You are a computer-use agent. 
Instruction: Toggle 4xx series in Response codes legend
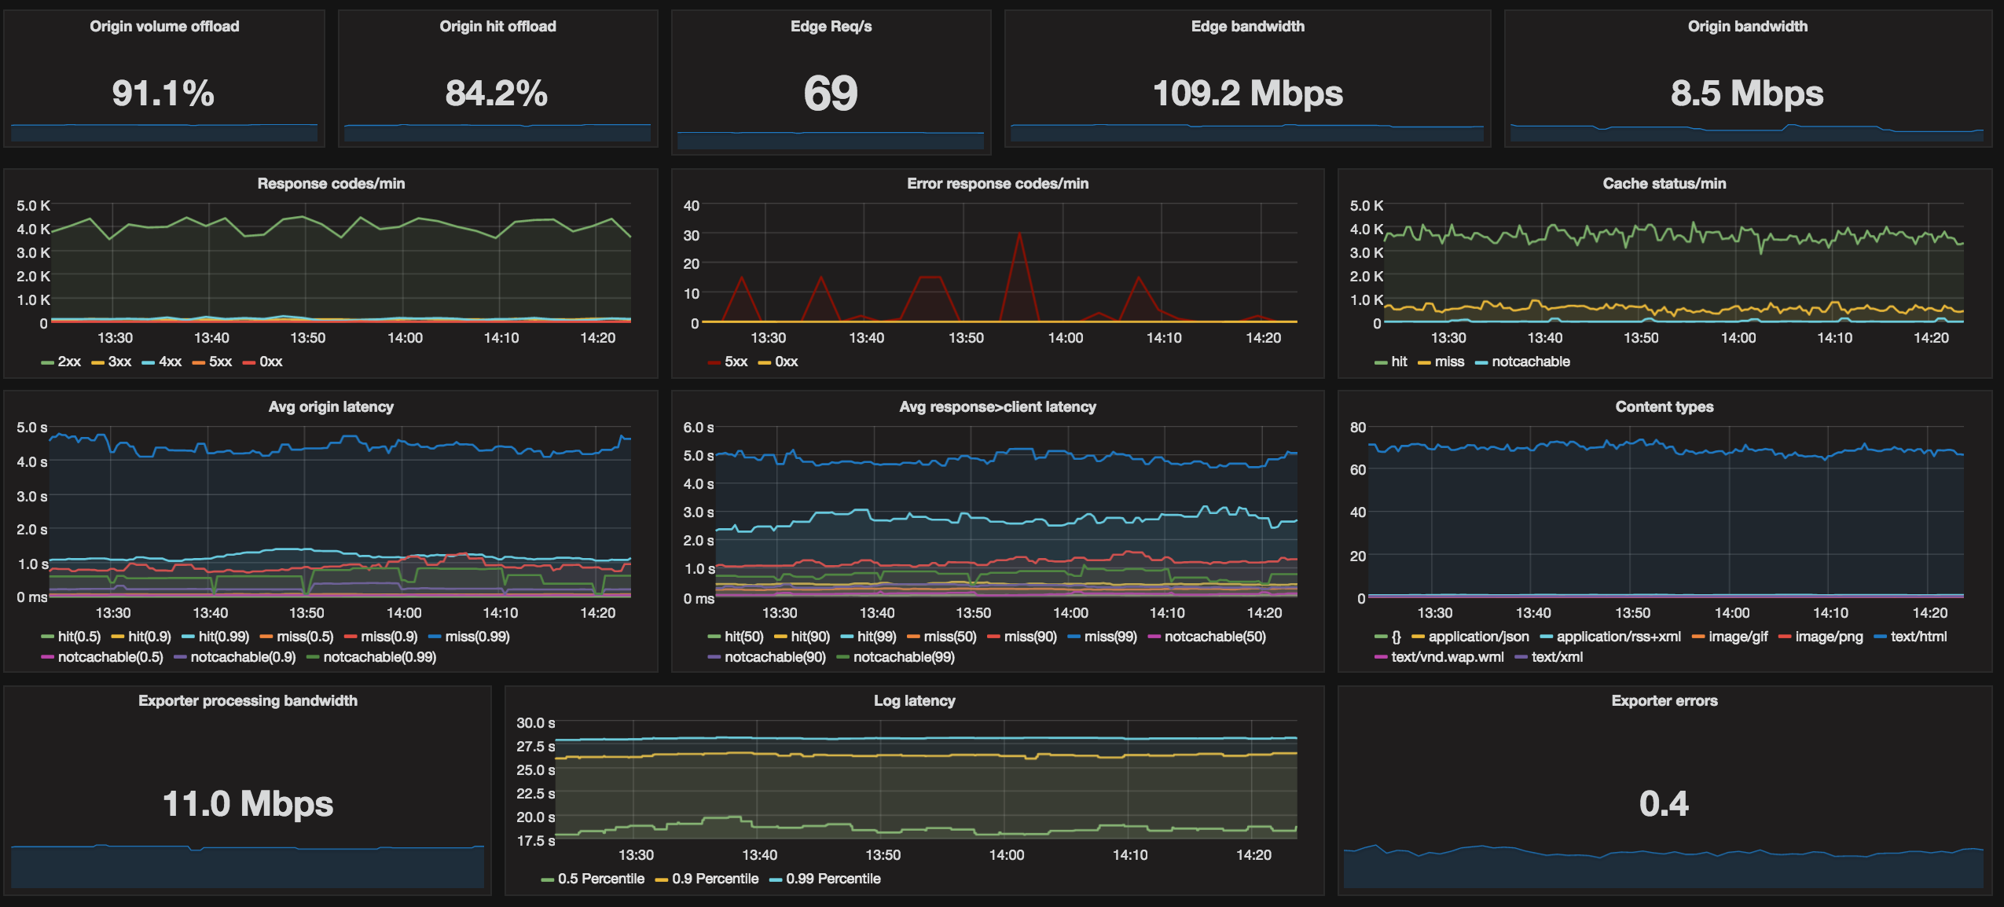170,362
